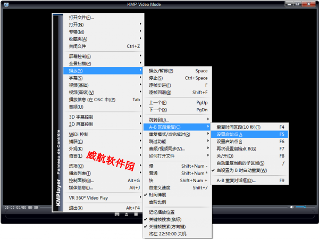The height and width of the screenshot is (239, 319).
Task: Click the eject button in control bar
Action: (x=126, y=214)
